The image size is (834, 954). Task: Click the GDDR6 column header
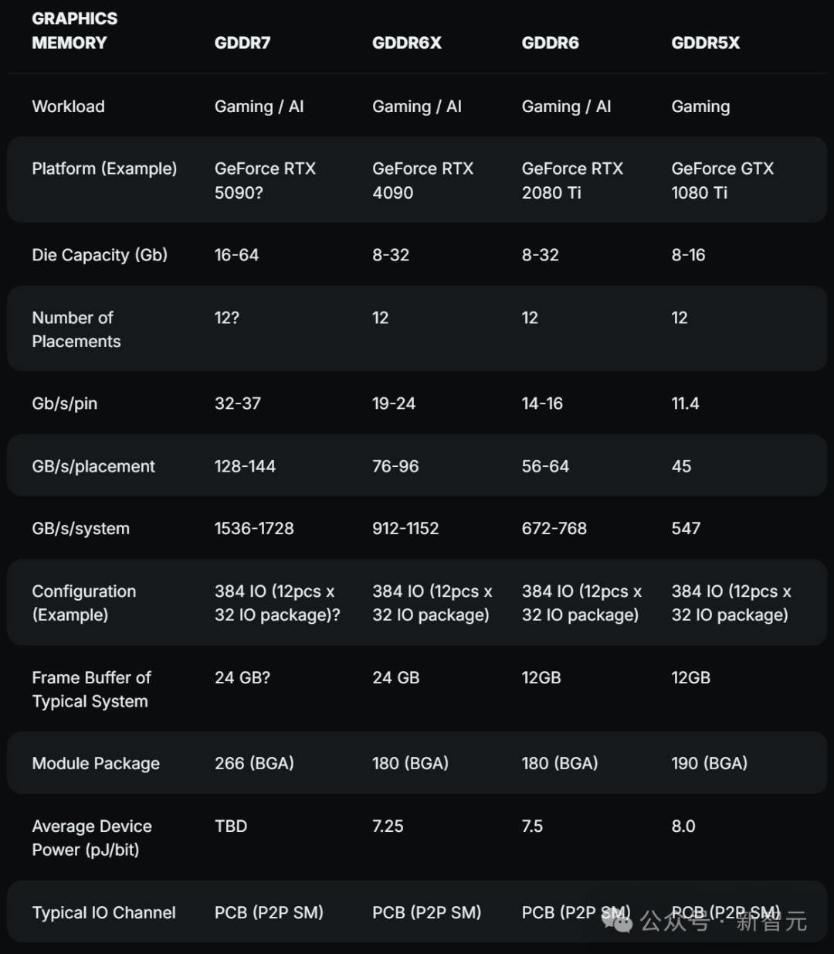(x=550, y=43)
